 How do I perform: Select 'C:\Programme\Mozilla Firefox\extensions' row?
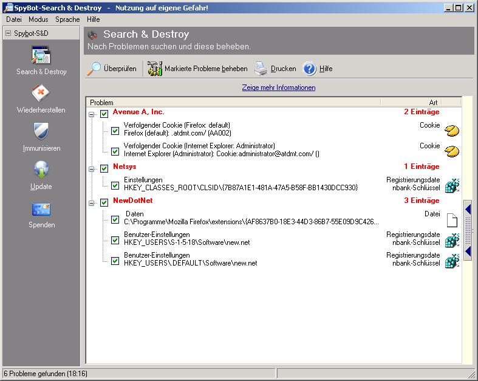251,222
